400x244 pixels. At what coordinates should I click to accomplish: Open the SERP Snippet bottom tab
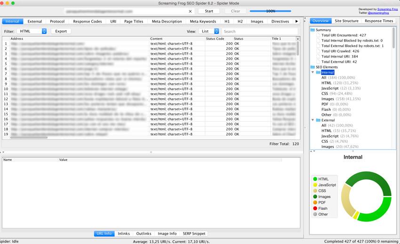point(194,234)
